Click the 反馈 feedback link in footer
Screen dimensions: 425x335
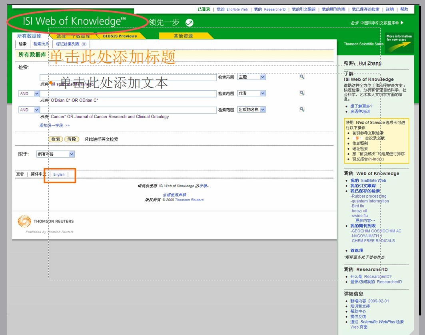click(x=203, y=186)
